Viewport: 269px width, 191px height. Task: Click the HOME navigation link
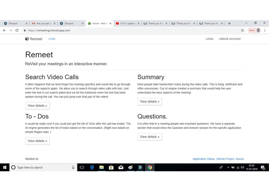point(52,39)
